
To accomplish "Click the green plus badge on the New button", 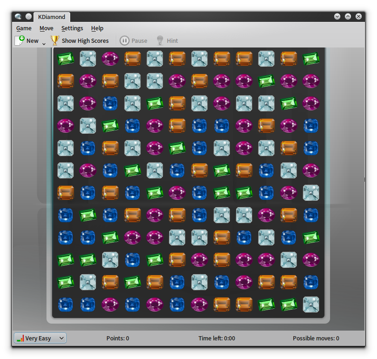I will coord(21,38).
